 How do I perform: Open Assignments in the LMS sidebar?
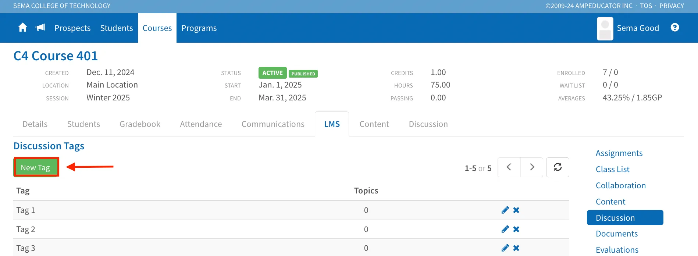click(x=619, y=153)
